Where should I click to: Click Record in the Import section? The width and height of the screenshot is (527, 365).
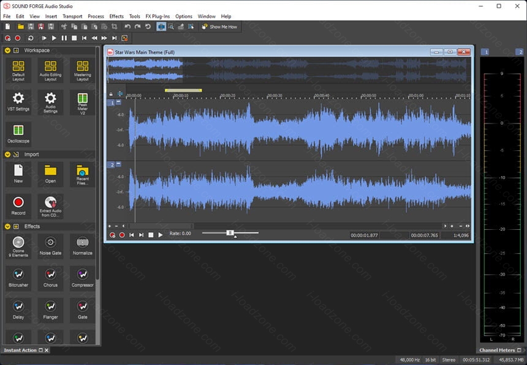18,206
